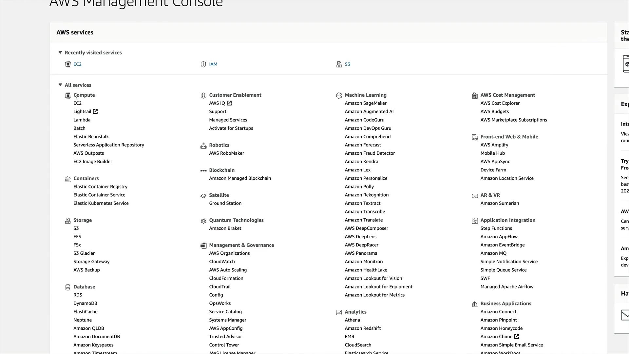Click the Machine Learning brain icon
Viewport: 629px width, 354px height.
[x=339, y=95]
